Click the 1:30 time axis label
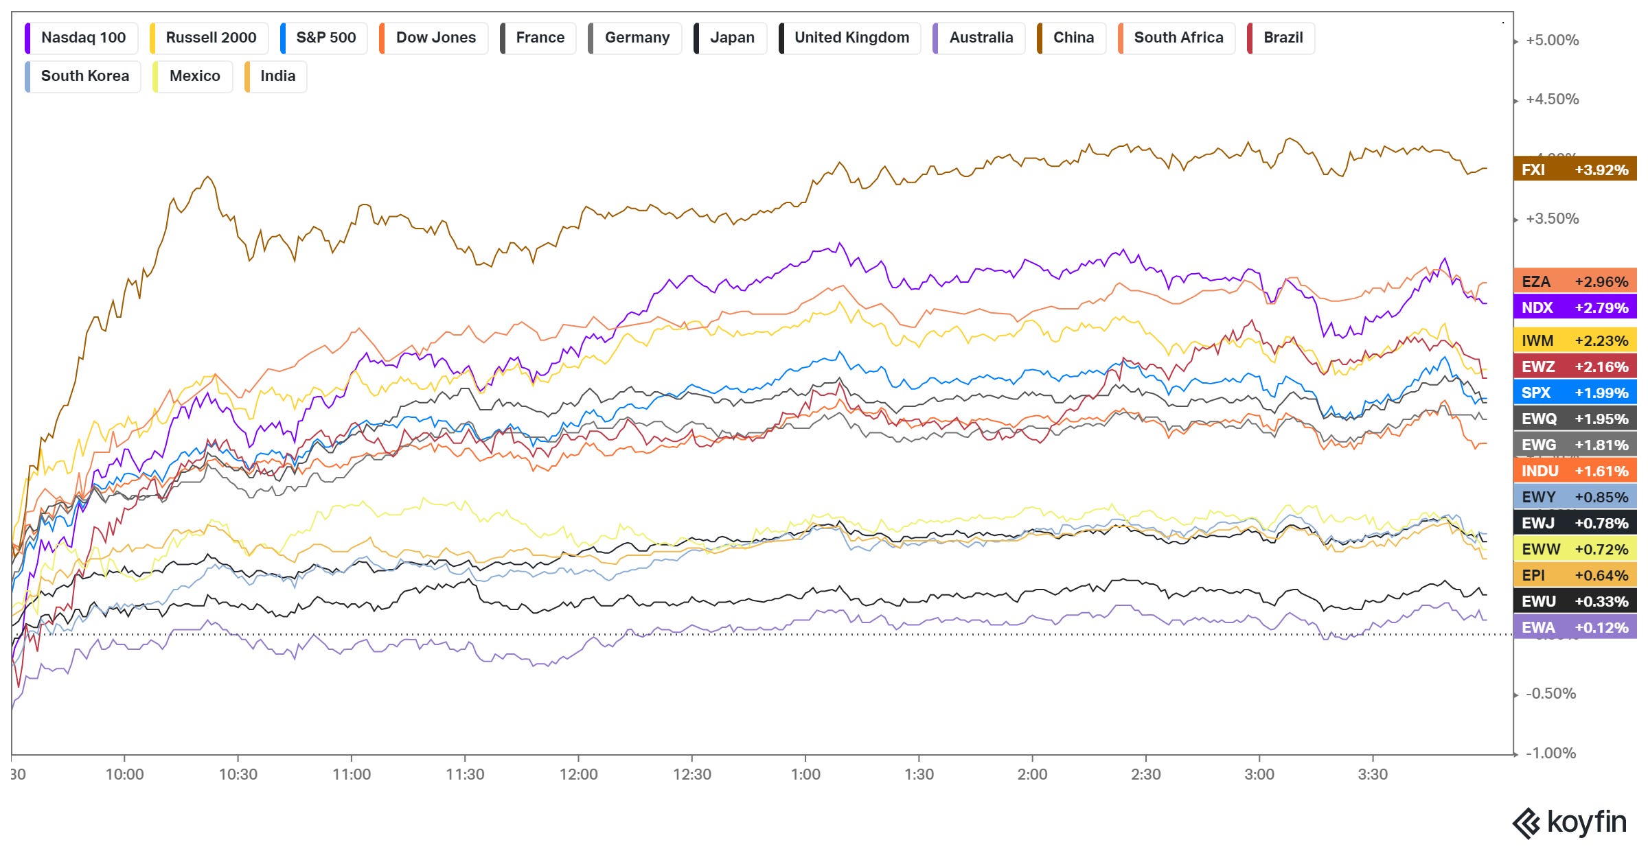1648x851 pixels. tap(919, 775)
